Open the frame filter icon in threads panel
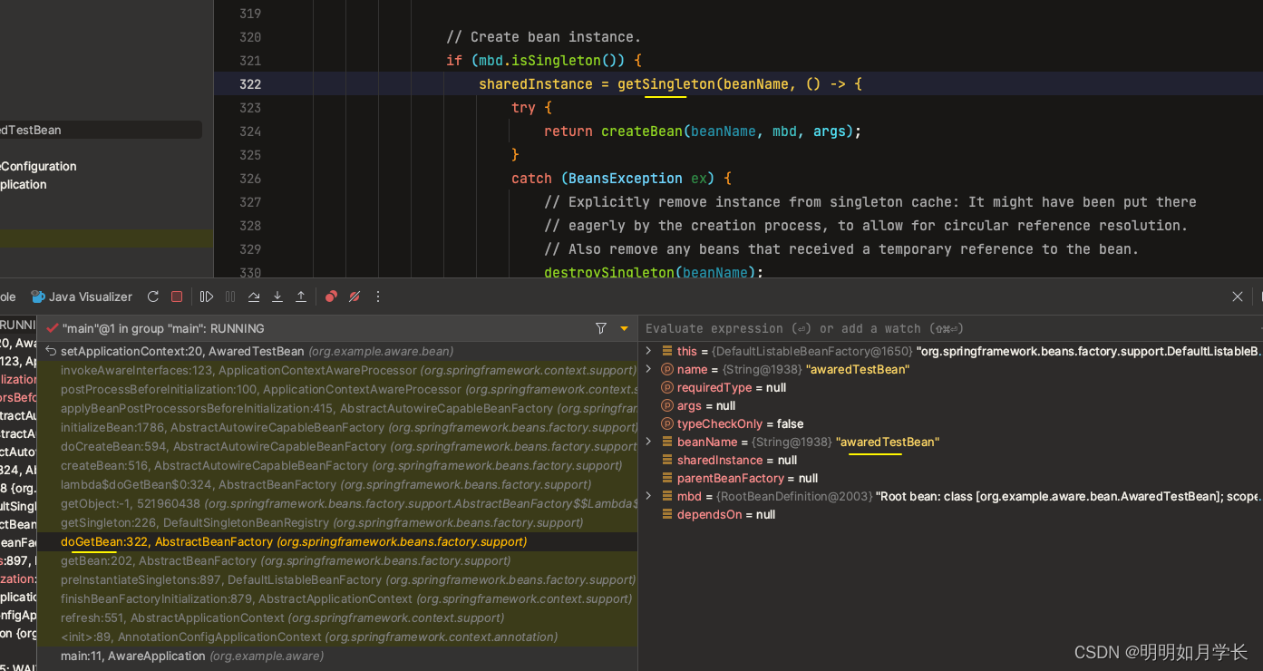Screen dimensions: 1263x671 coord(600,328)
